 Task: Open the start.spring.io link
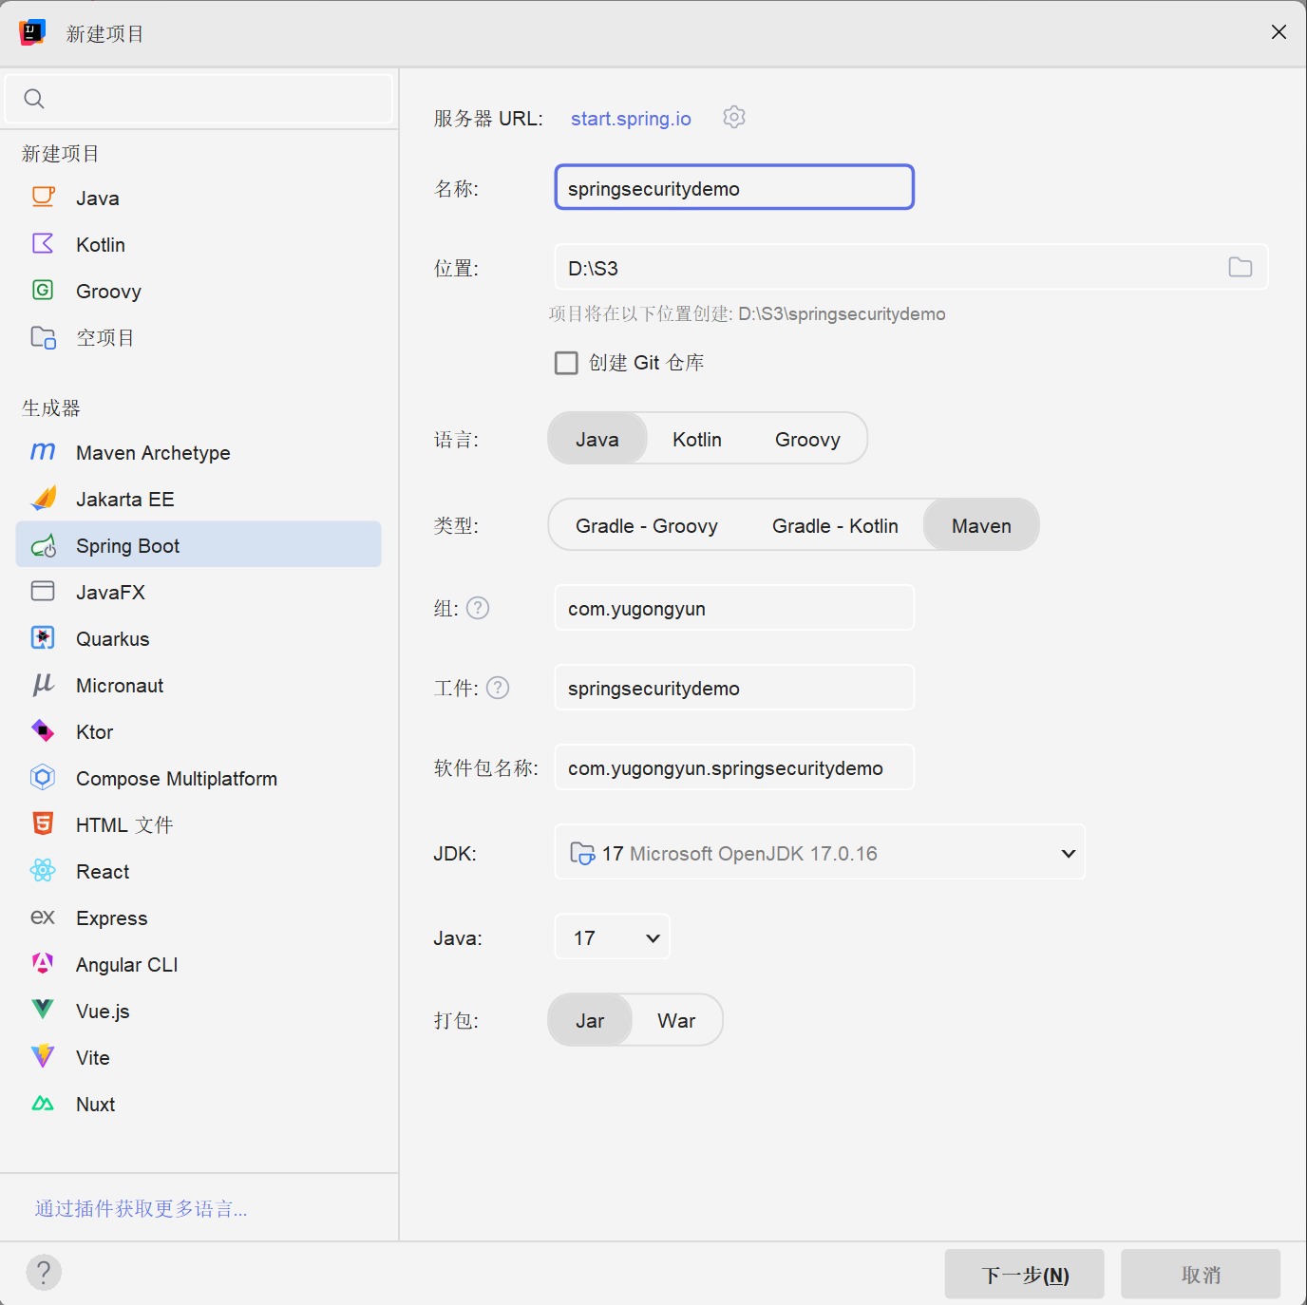tap(631, 119)
